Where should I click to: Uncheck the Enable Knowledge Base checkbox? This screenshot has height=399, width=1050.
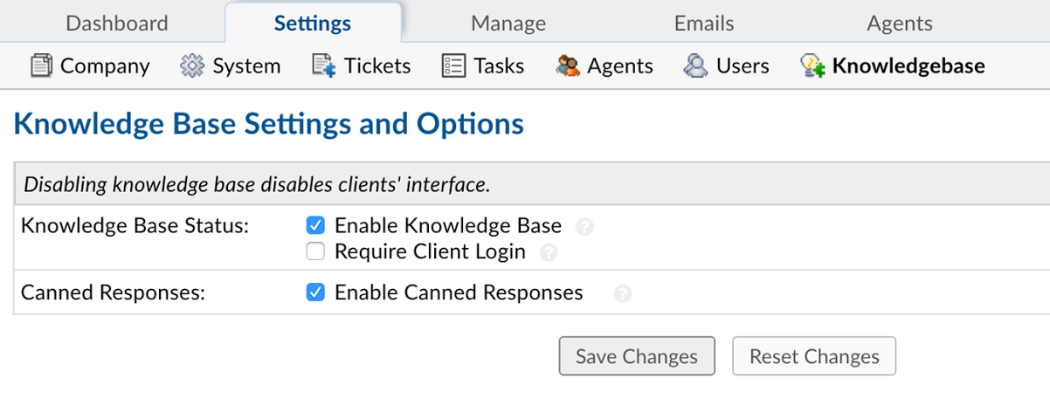click(315, 226)
